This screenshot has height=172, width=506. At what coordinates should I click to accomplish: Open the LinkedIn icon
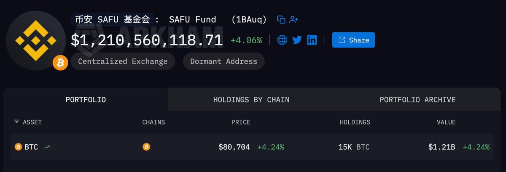(312, 40)
